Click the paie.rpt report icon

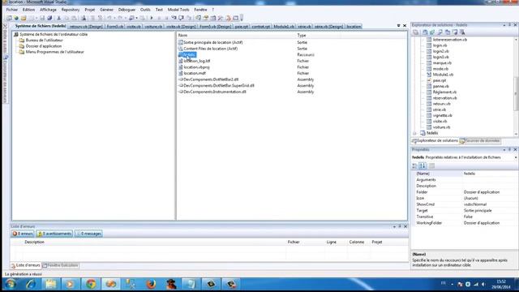tap(429, 80)
